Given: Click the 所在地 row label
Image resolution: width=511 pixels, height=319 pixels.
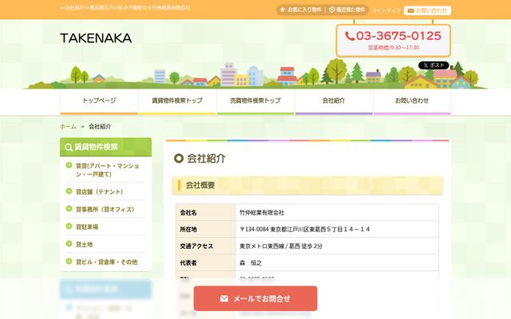Looking at the screenshot, I should click(x=206, y=229).
